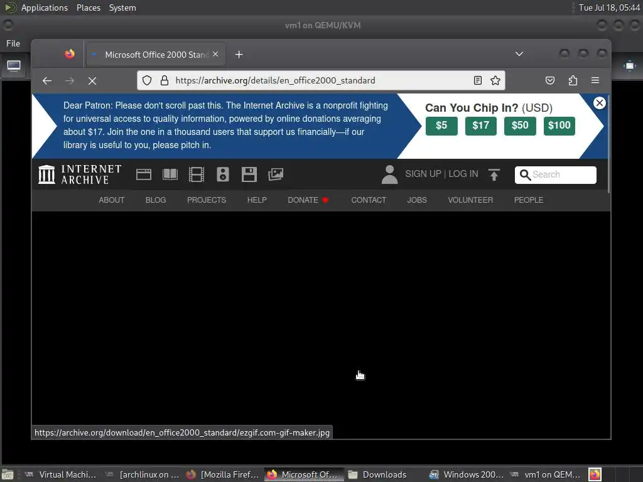This screenshot has width=643, height=482.
Task: Open the PROJECTS menu link
Action: click(x=207, y=200)
